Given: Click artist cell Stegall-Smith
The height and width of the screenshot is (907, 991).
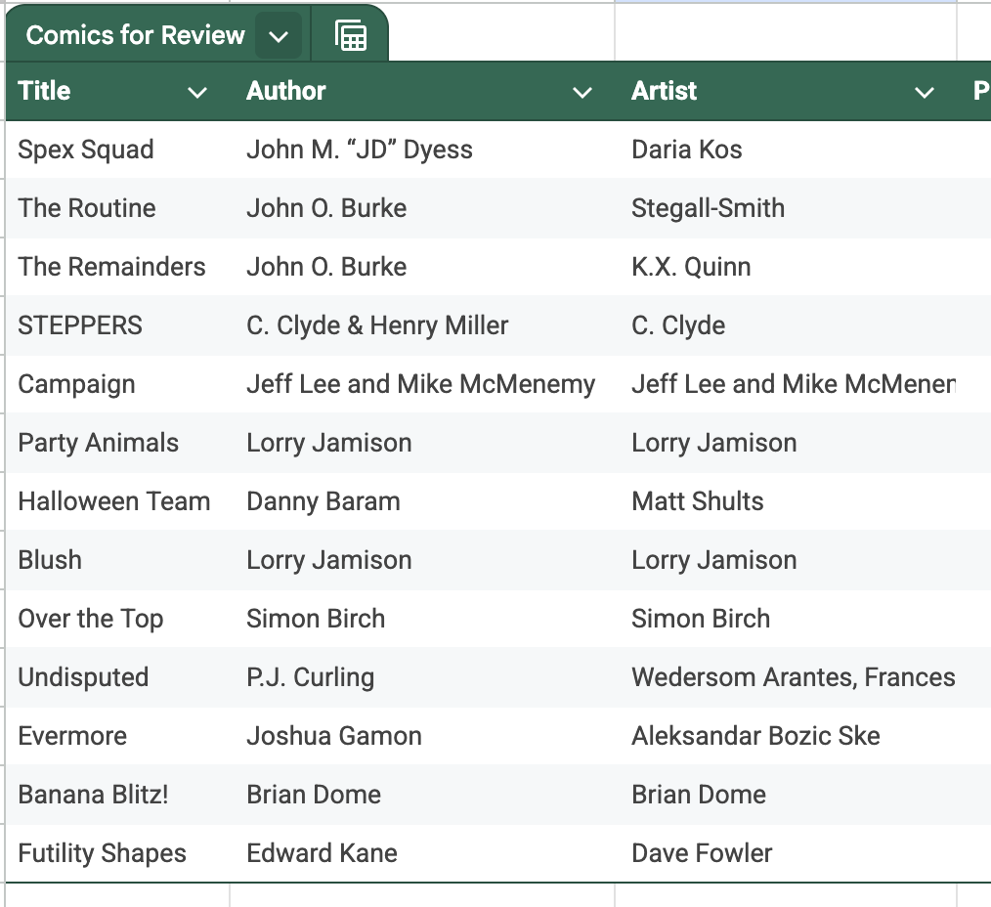Looking at the screenshot, I should pos(786,208).
